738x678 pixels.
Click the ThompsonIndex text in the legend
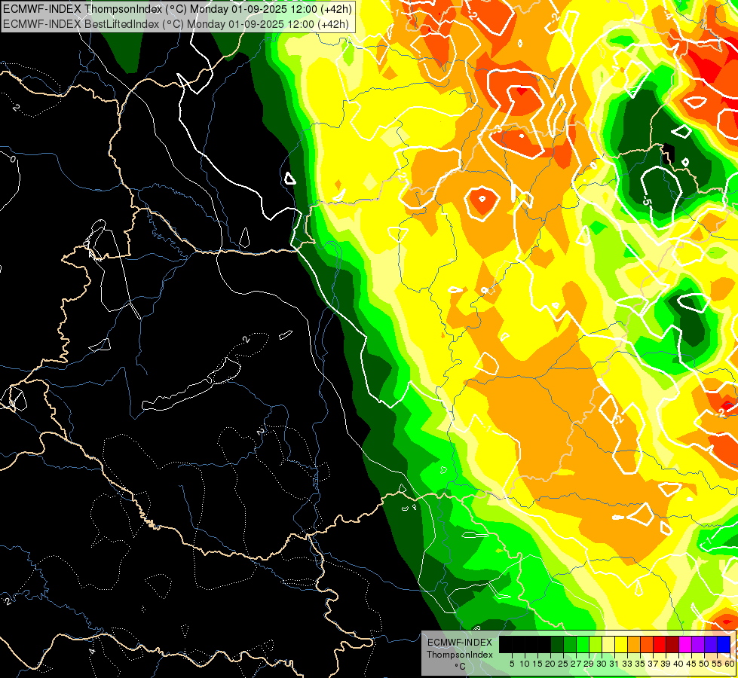(460, 655)
